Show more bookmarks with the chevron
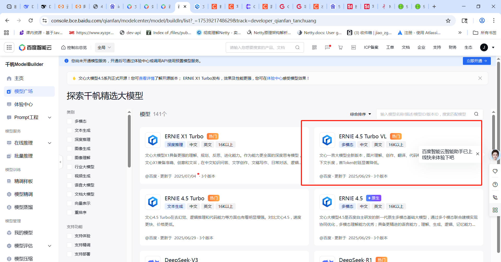The image size is (501, 262). tap(460, 33)
